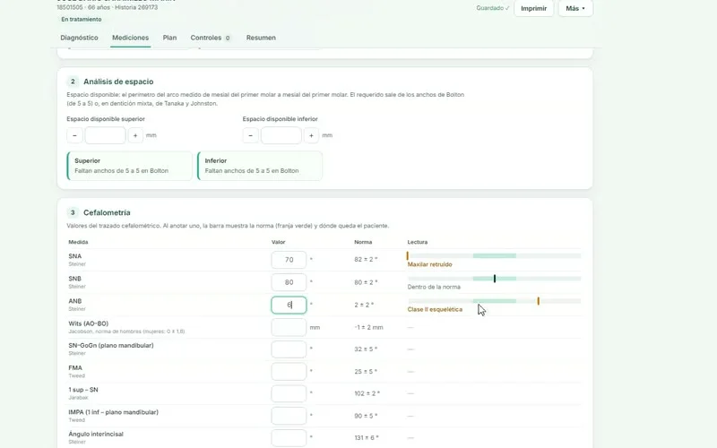Click the '131 ± 6 °' norm value

(367, 438)
